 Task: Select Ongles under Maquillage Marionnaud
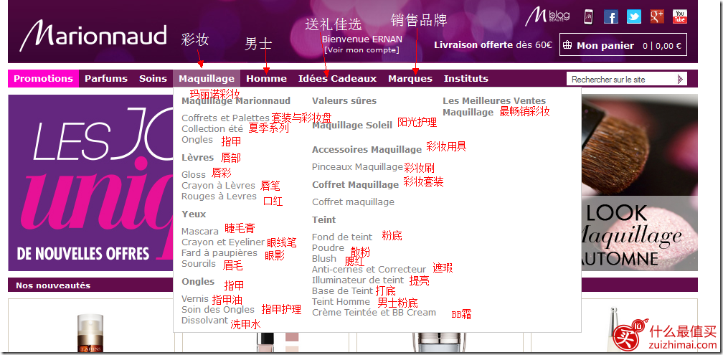coord(197,140)
